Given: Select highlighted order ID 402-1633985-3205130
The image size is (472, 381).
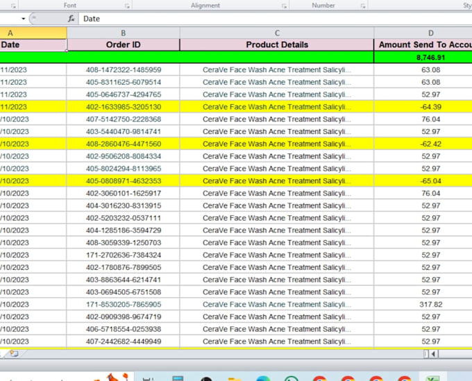Looking at the screenshot, I should 123,107.
